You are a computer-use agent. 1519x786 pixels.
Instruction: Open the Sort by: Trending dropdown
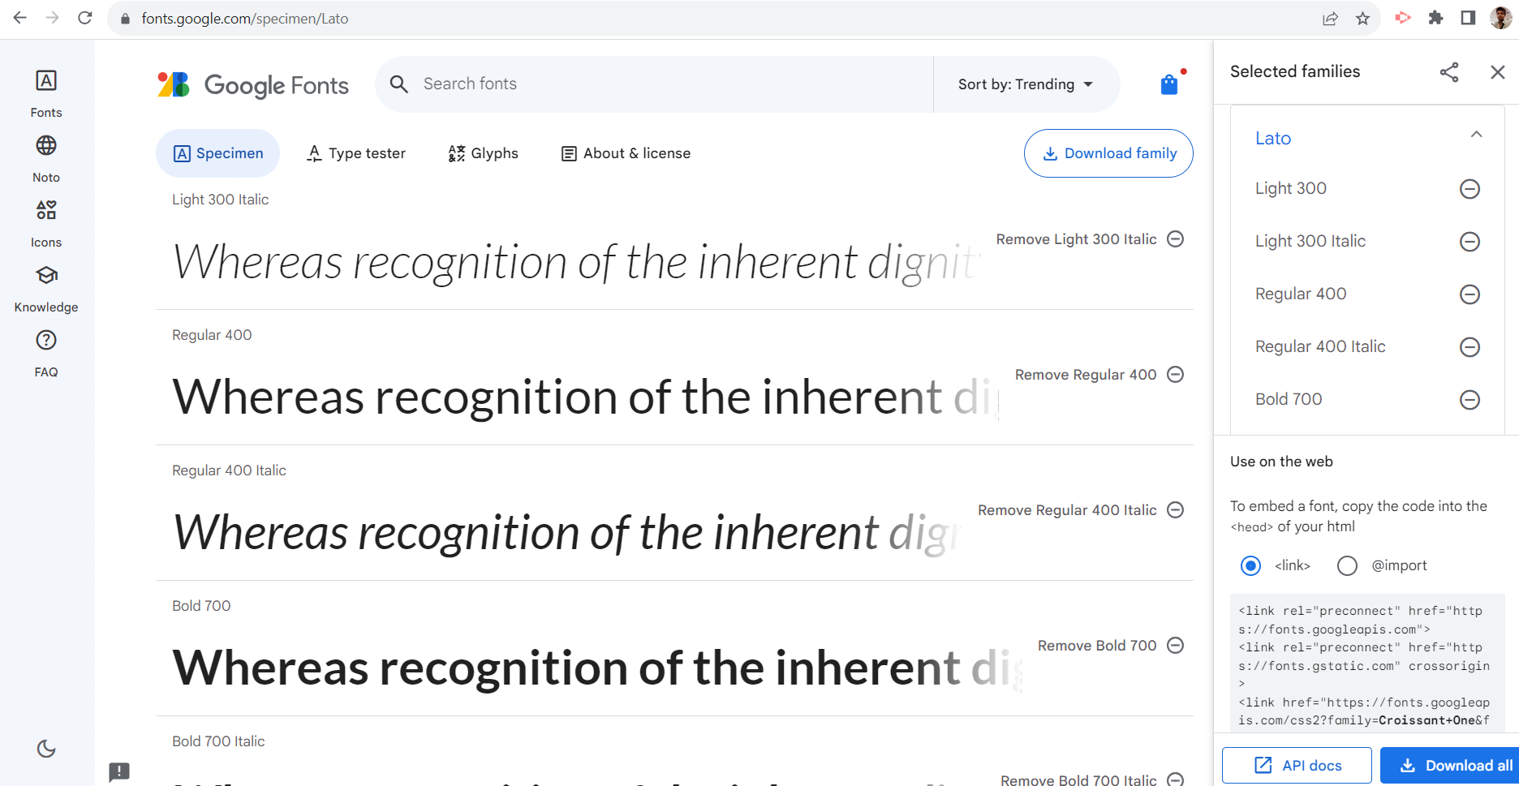1026,84
